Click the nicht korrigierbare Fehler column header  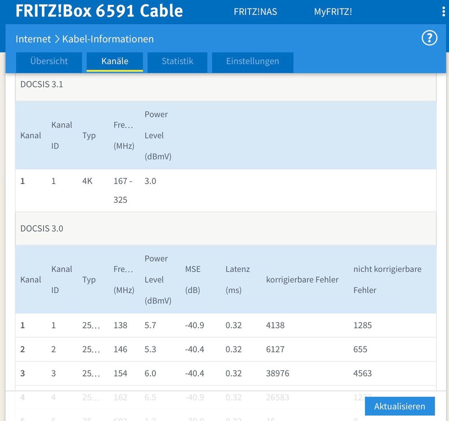(387, 279)
